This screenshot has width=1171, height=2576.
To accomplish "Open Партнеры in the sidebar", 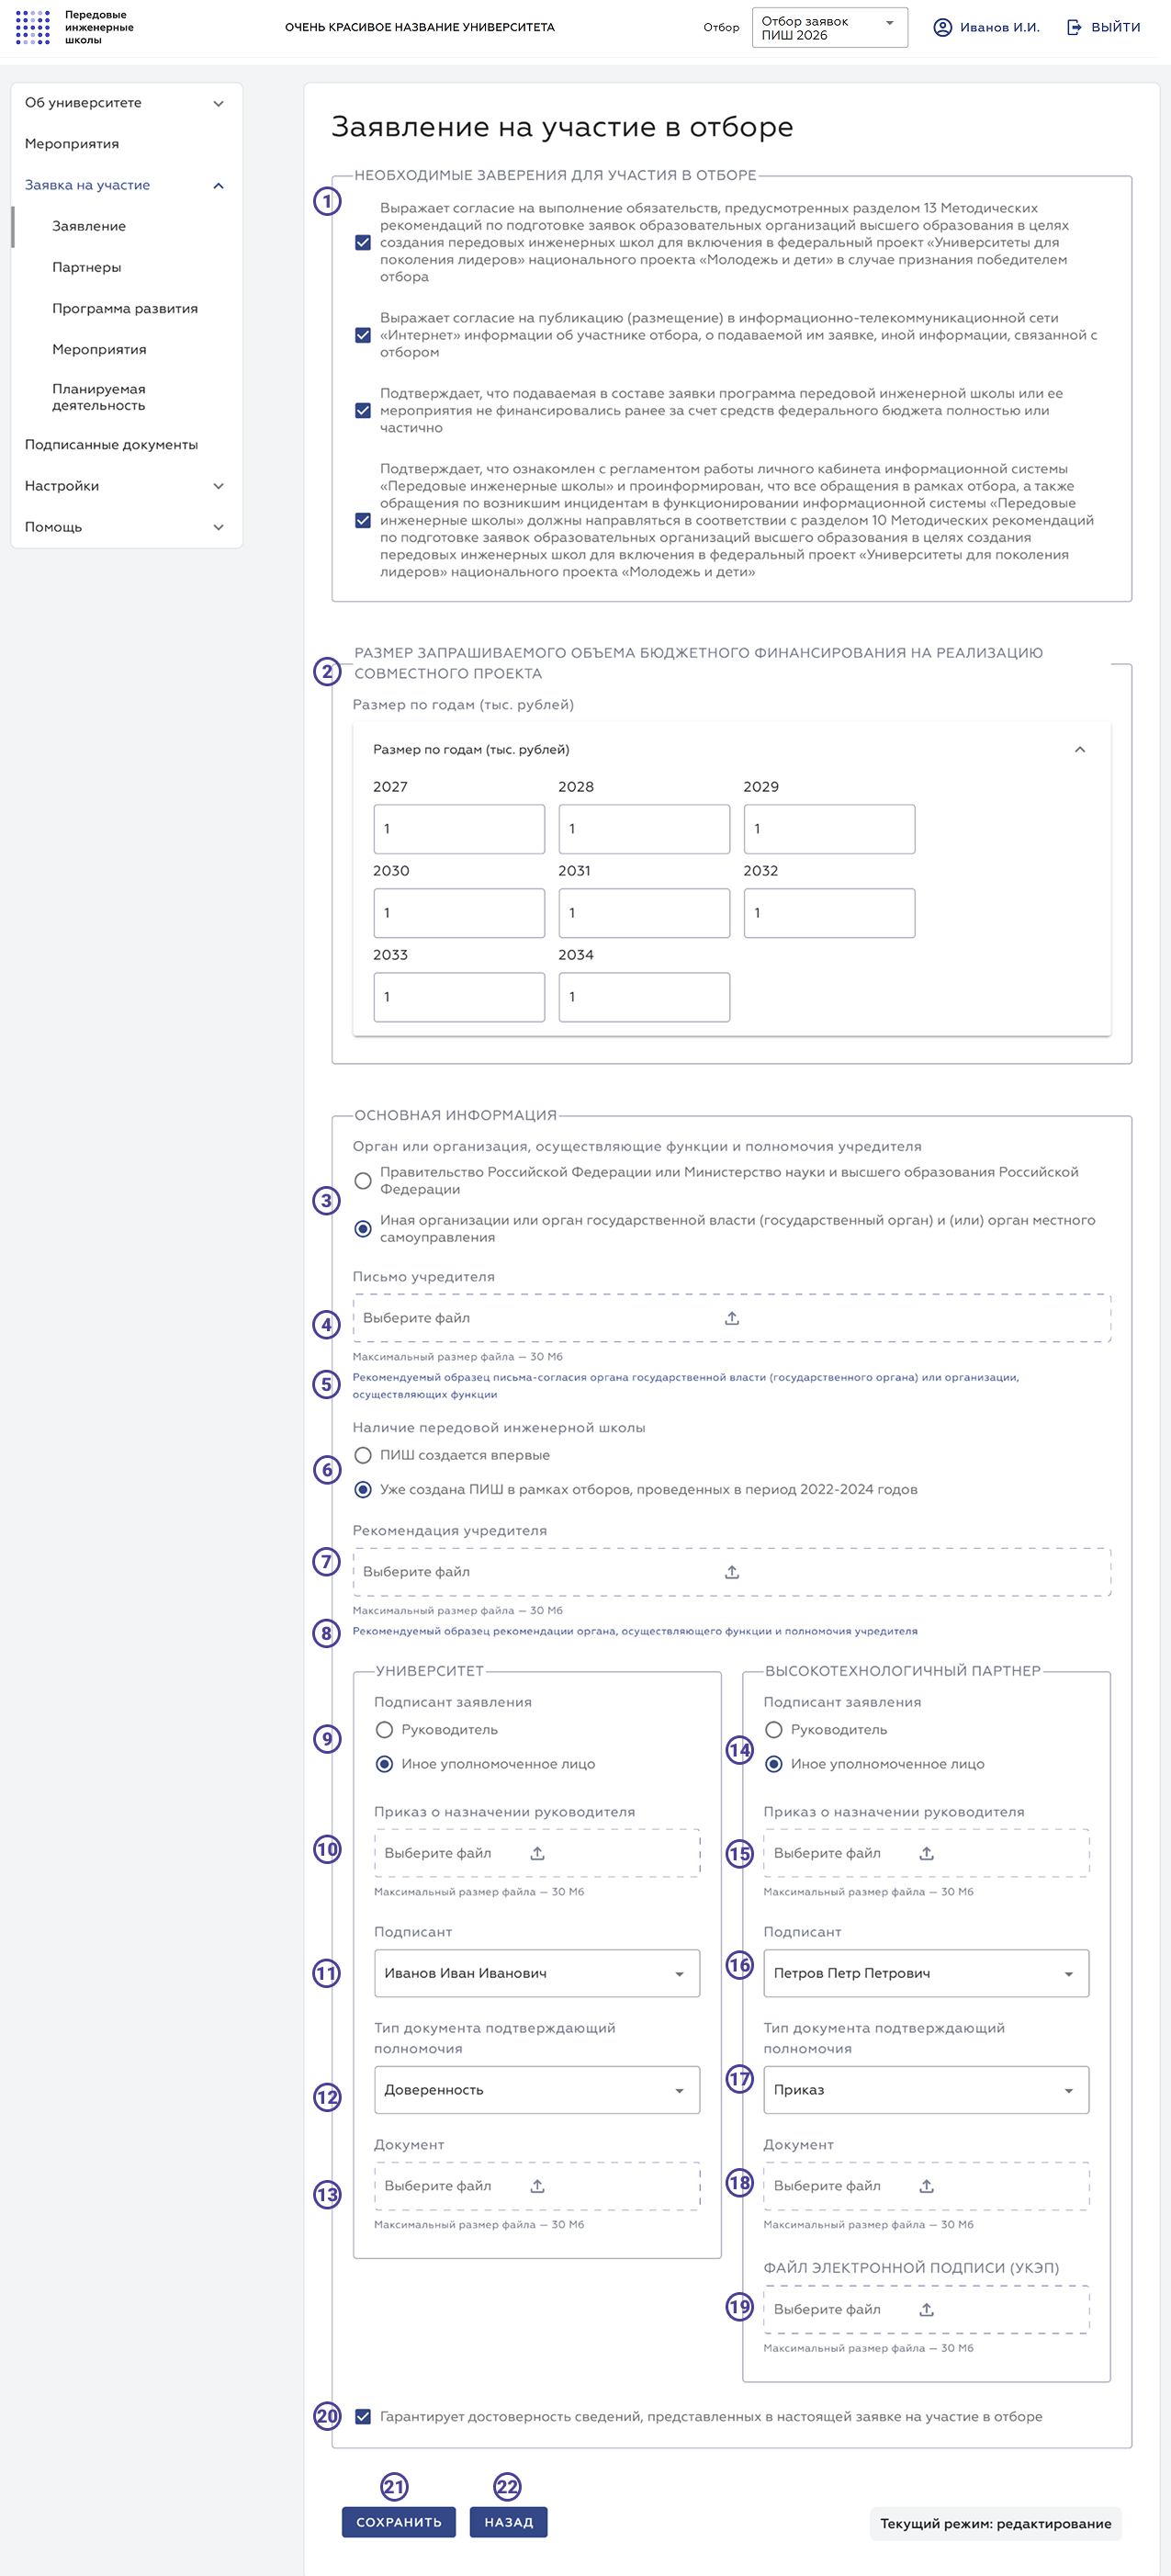I will point(87,267).
